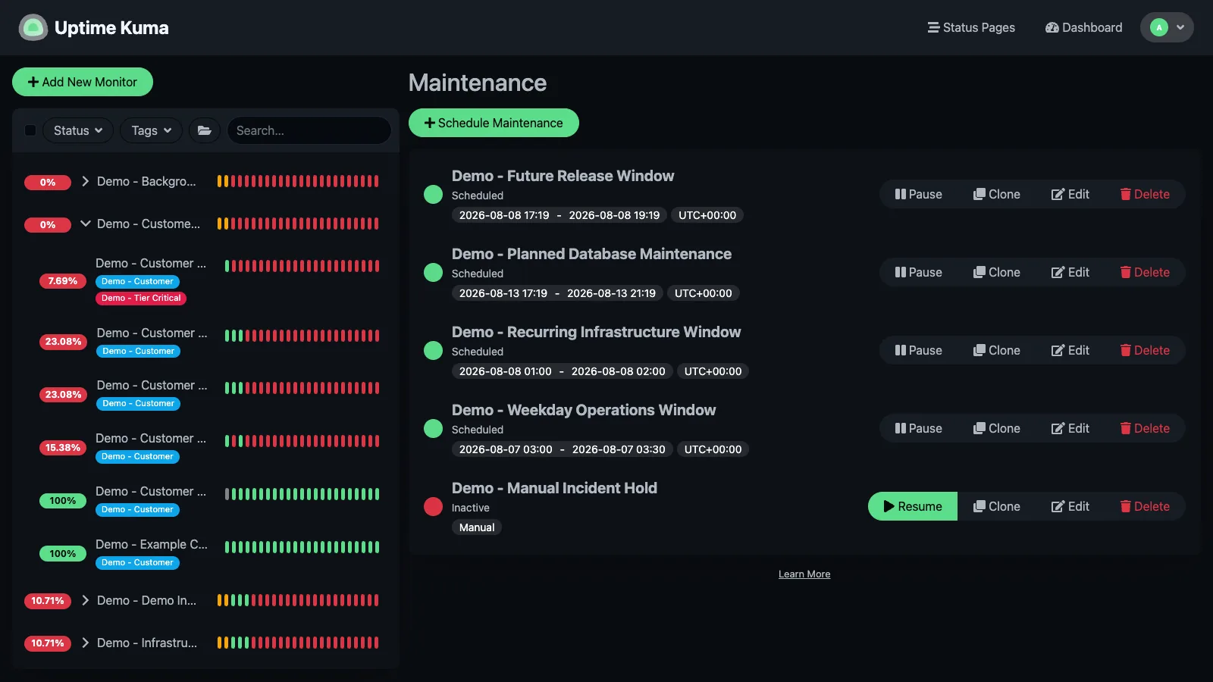This screenshot has height=682, width=1213.
Task: Clone Manual Incident Hold maintenance
Action: (996, 506)
